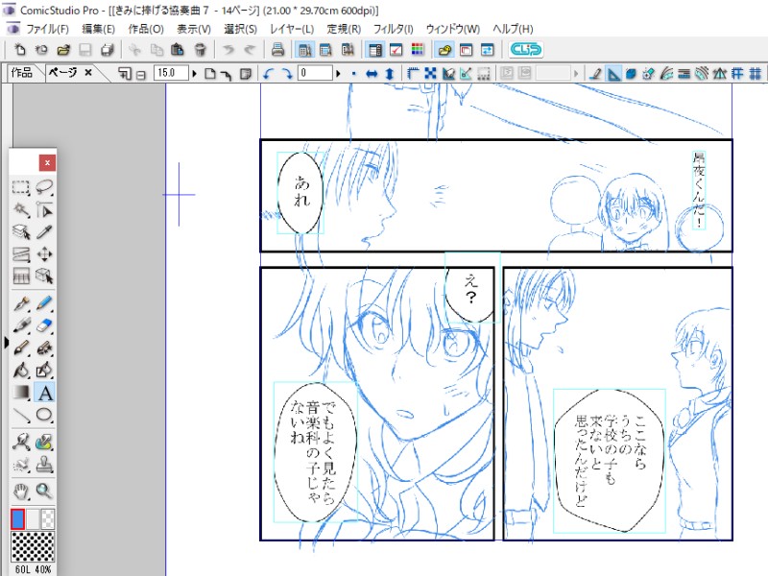Toggle the blue 3D-shape view icon

[631, 74]
